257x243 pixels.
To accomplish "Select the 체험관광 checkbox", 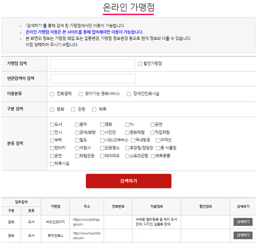I will 77,156.
